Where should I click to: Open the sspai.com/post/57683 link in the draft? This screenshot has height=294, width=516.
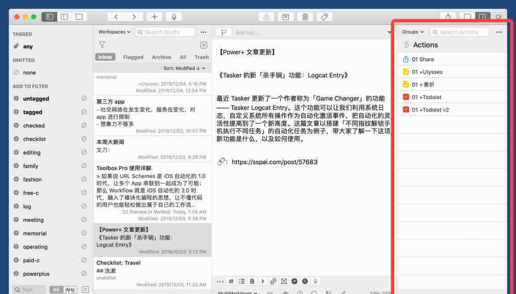click(275, 162)
